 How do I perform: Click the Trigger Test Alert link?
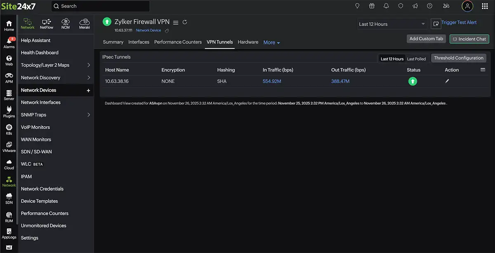click(459, 23)
